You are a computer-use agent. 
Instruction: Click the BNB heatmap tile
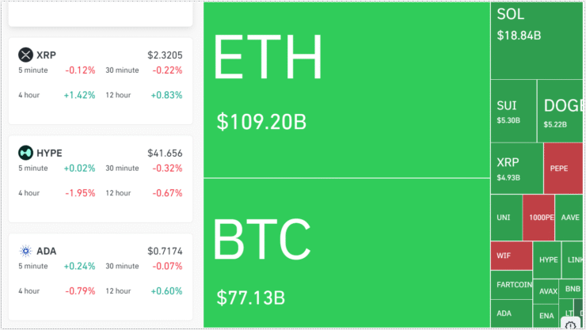(x=572, y=289)
